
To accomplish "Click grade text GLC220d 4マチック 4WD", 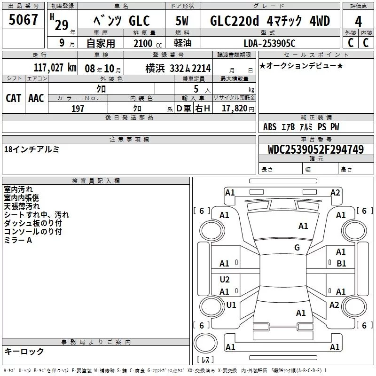I will coord(270,21).
